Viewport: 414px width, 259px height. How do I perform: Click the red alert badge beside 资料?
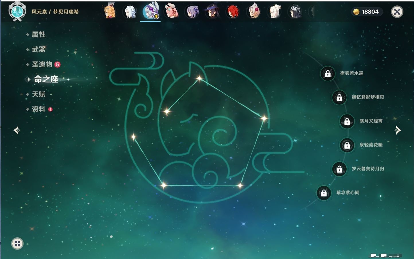pyautogui.click(x=50, y=109)
